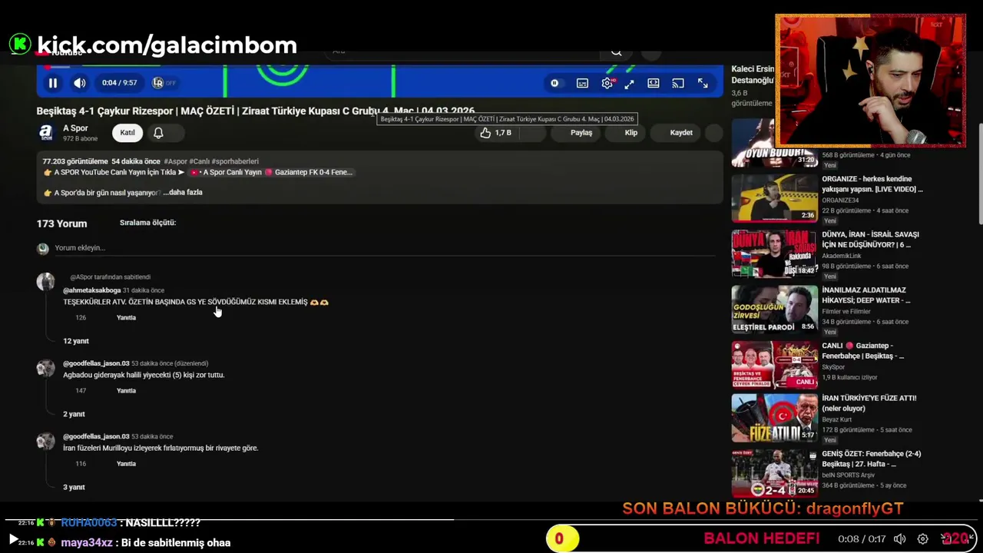Open the İRAN TÜRKİYE'YE FÜZE ATTI! title
983x553 pixels.
click(x=869, y=403)
